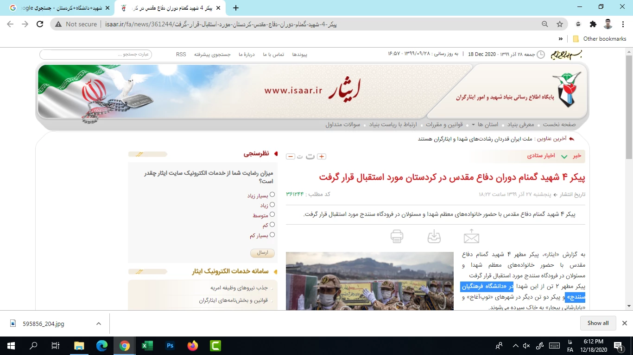Click the email article envelope icon
Screen dimensions: 633x355
click(471, 236)
